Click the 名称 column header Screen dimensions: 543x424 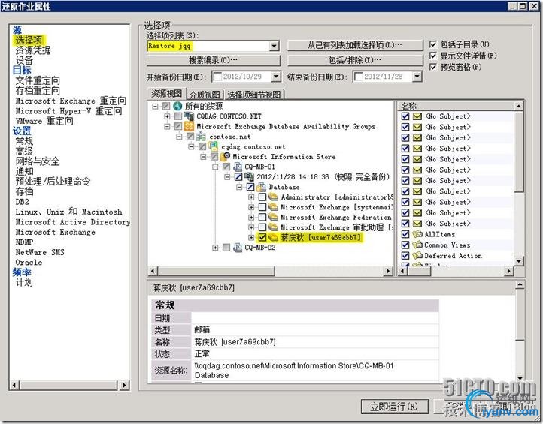coord(456,106)
